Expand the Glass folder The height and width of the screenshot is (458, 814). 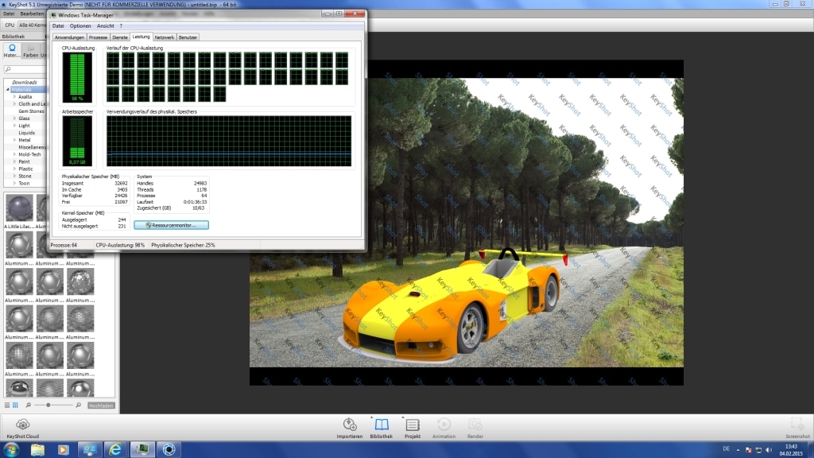coord(14,118)
